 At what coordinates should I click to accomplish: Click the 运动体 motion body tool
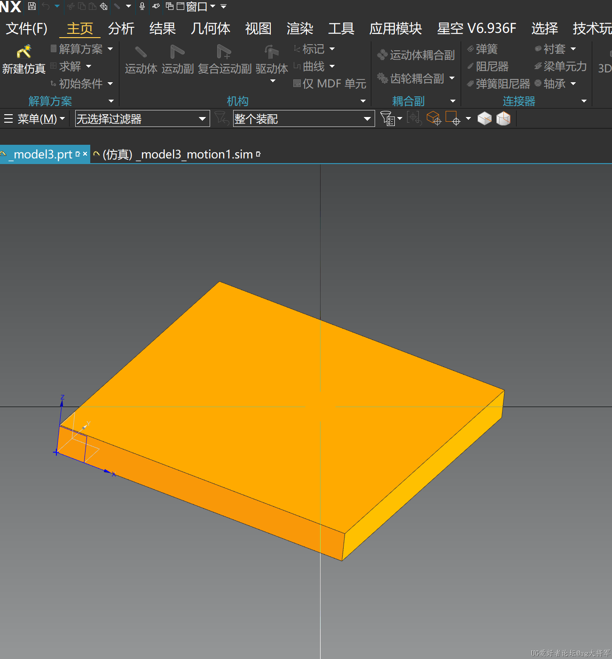141,60
